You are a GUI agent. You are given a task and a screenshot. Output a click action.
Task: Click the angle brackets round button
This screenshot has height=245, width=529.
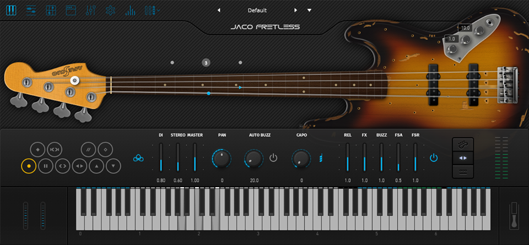tap(62, 166)
